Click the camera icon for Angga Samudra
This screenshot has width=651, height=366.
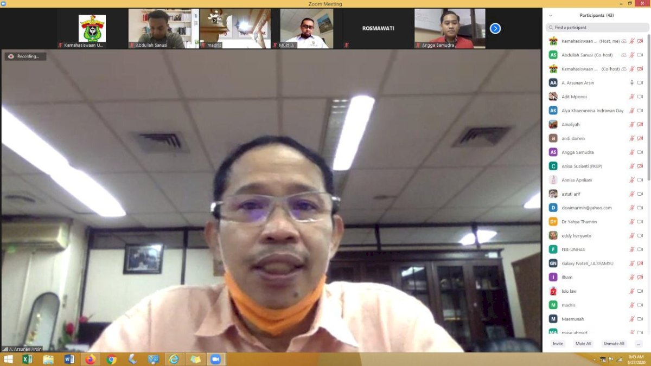click(x=640, y=152)
